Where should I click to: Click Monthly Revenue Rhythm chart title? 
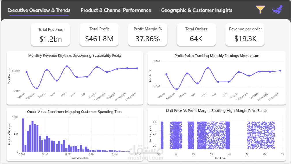pyautogui.click(x=75, y=56)
